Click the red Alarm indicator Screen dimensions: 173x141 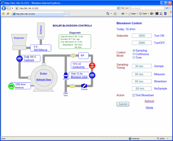92,65
